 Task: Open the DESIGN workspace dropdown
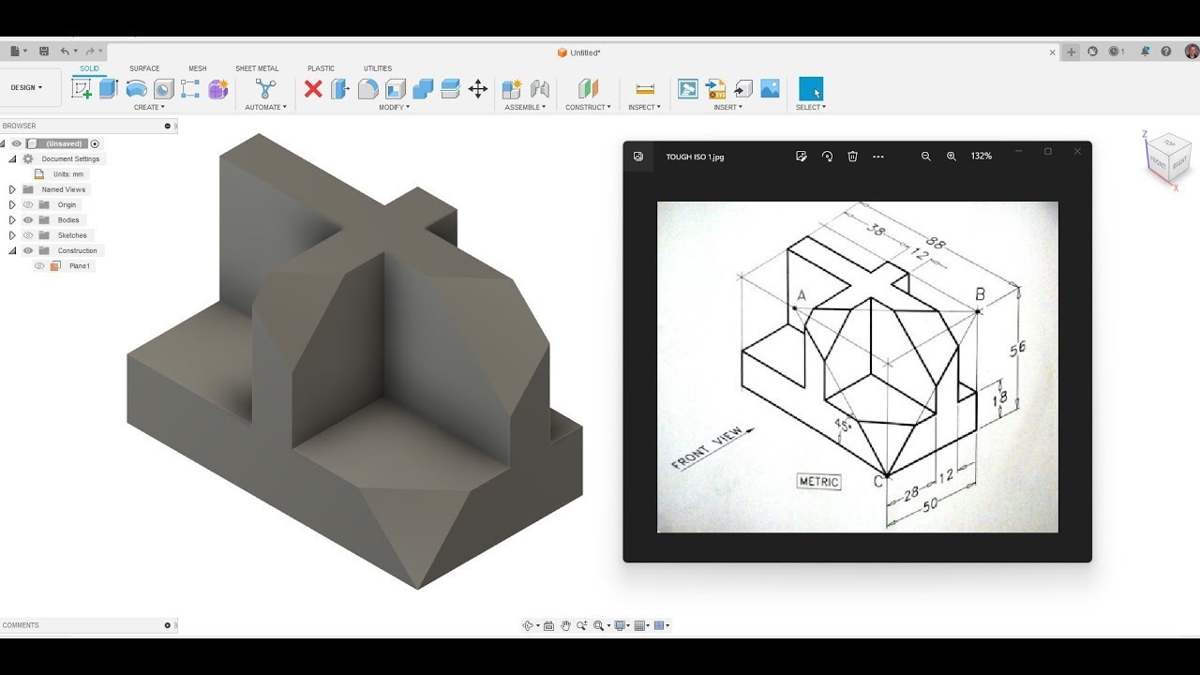click(26, 87)
